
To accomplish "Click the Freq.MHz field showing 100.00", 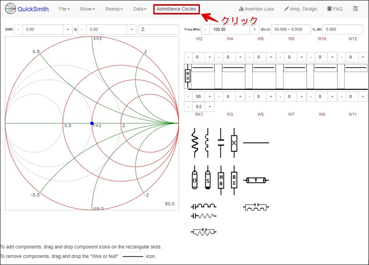I will click(x=230, y=30).
